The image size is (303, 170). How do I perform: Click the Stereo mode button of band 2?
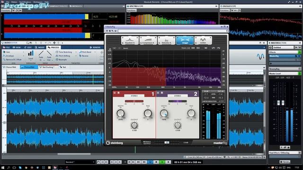[x=178, y=96]
